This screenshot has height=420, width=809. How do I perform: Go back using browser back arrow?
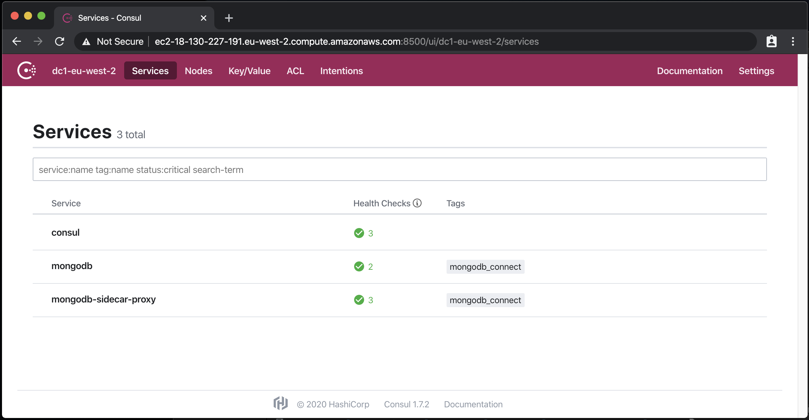pos(17,41)
